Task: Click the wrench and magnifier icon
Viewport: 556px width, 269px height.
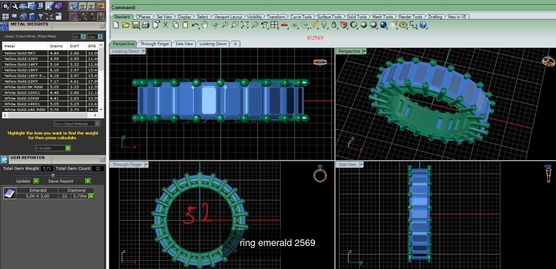Action: 14,6
